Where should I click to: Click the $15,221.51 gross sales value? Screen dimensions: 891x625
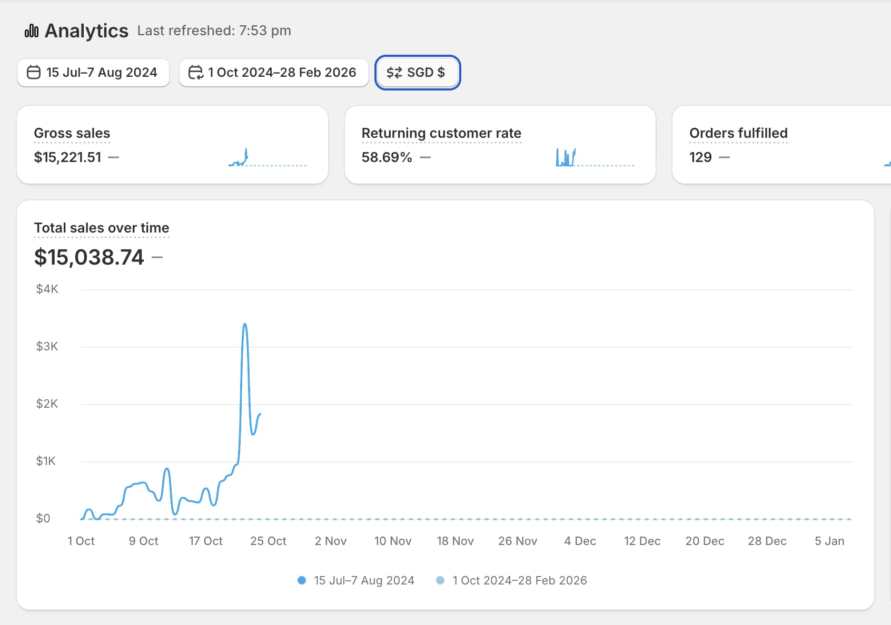[67, 157]
